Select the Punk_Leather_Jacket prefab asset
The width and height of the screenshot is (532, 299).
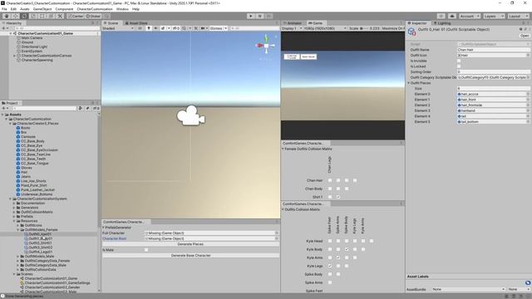37,190
